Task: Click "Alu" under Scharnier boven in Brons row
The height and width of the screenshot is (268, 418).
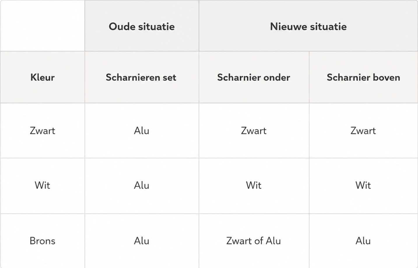Action: [363, 241]
